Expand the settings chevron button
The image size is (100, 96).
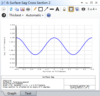click(4, 9)
